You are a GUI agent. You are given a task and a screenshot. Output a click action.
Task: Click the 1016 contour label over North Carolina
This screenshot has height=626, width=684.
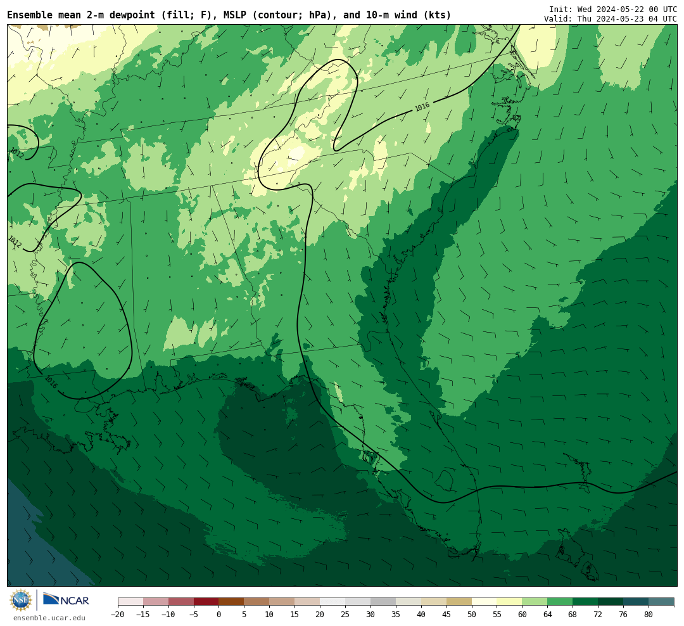pos(422,106)
